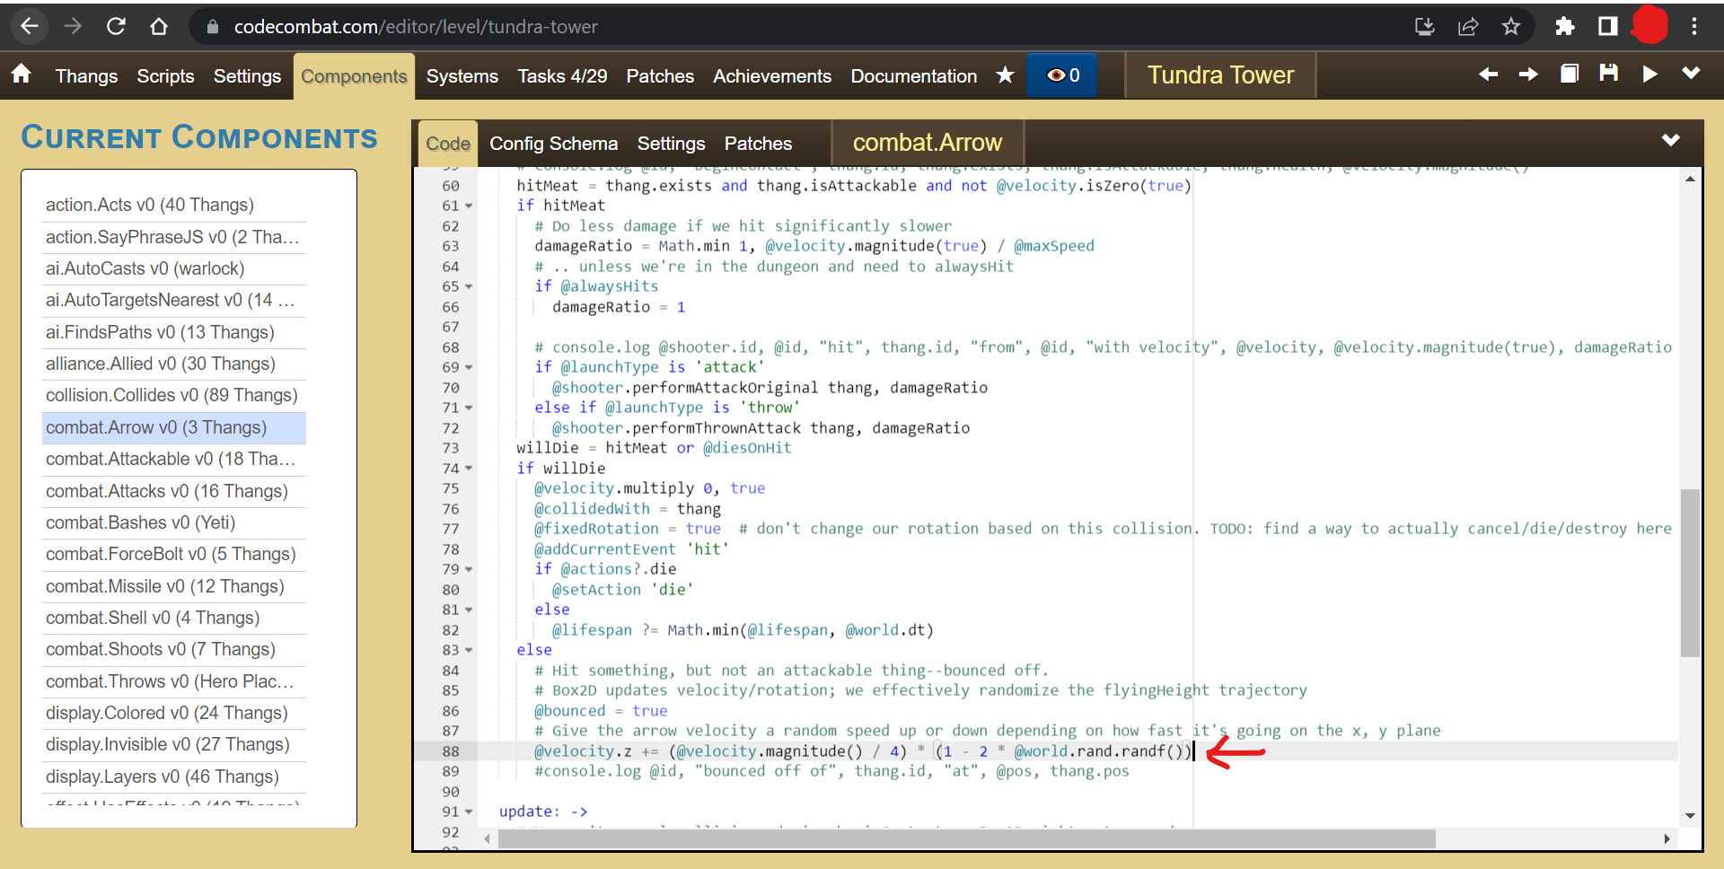This screenshot has height=869, width=1724.
Task: Collapse code fold at line 61
Action: tap(469, 206)
